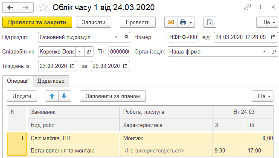Move row down with blue arrow
This screenshot has width=279, height=158.
click(x=64, y=96)
